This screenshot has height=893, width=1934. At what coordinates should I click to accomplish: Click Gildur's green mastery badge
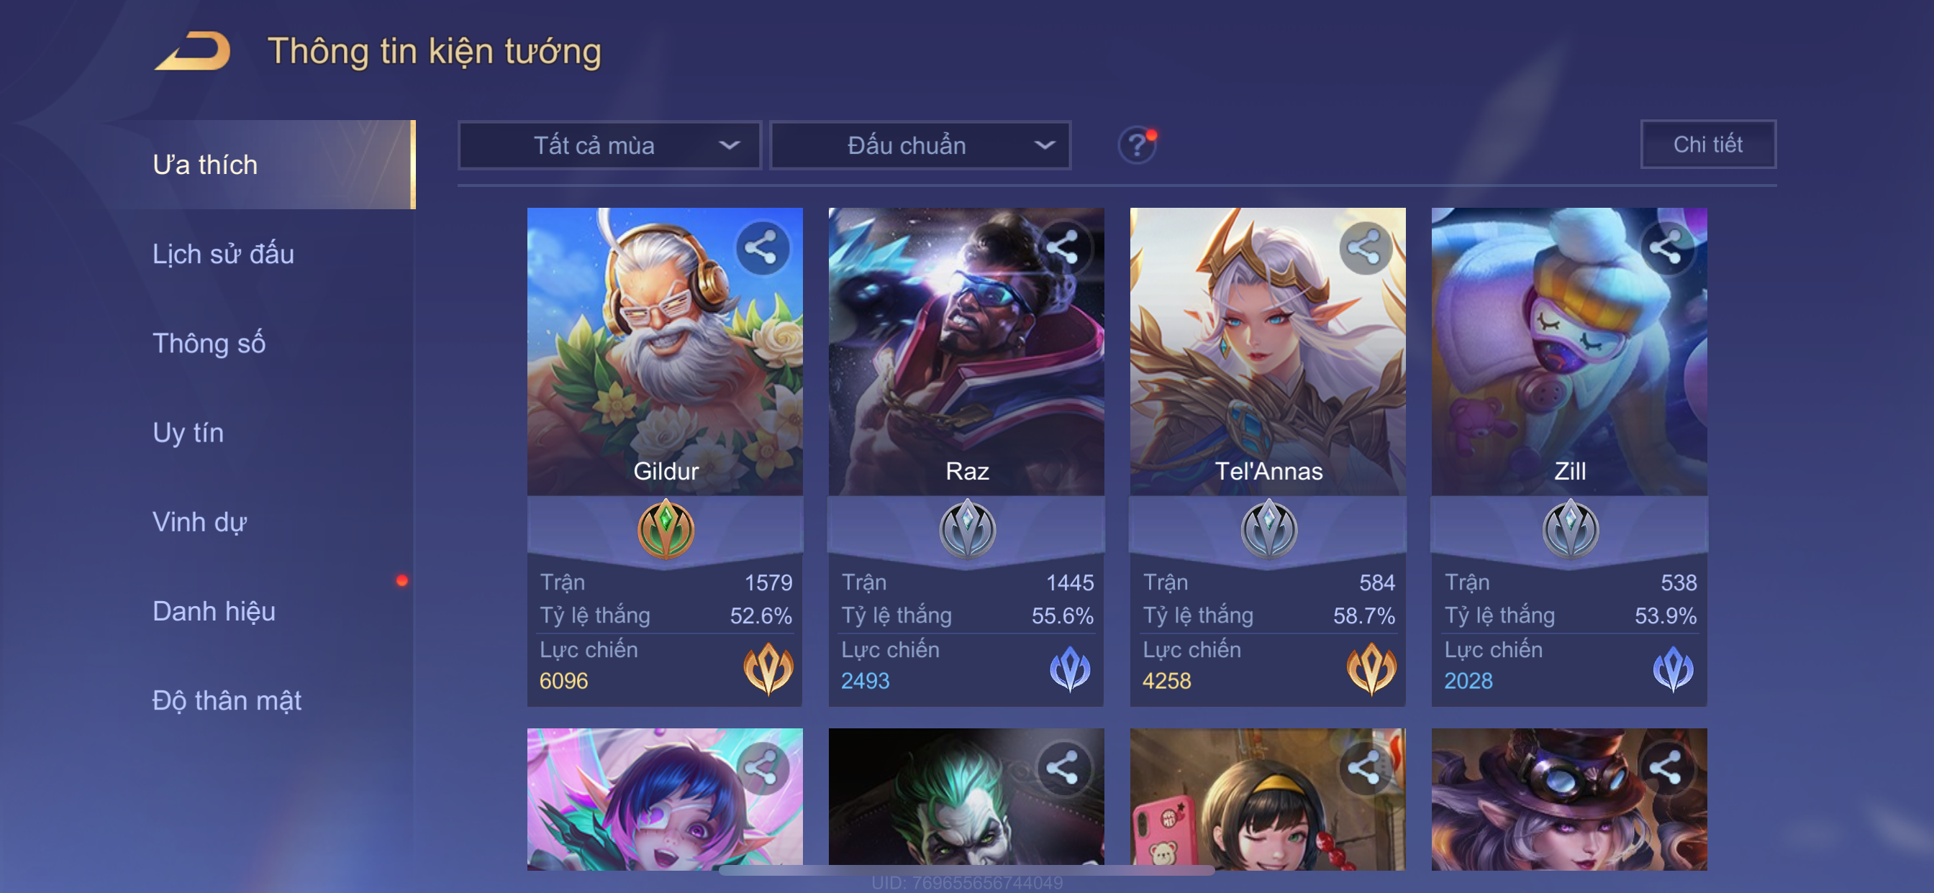[x=666, y=529]
